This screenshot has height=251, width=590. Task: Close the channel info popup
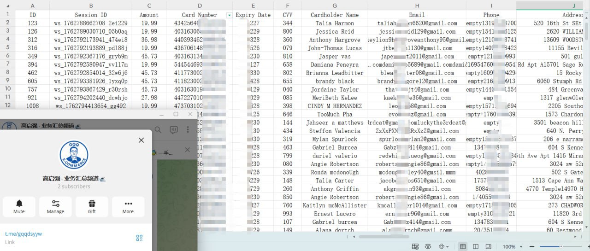tap(141, 140)
